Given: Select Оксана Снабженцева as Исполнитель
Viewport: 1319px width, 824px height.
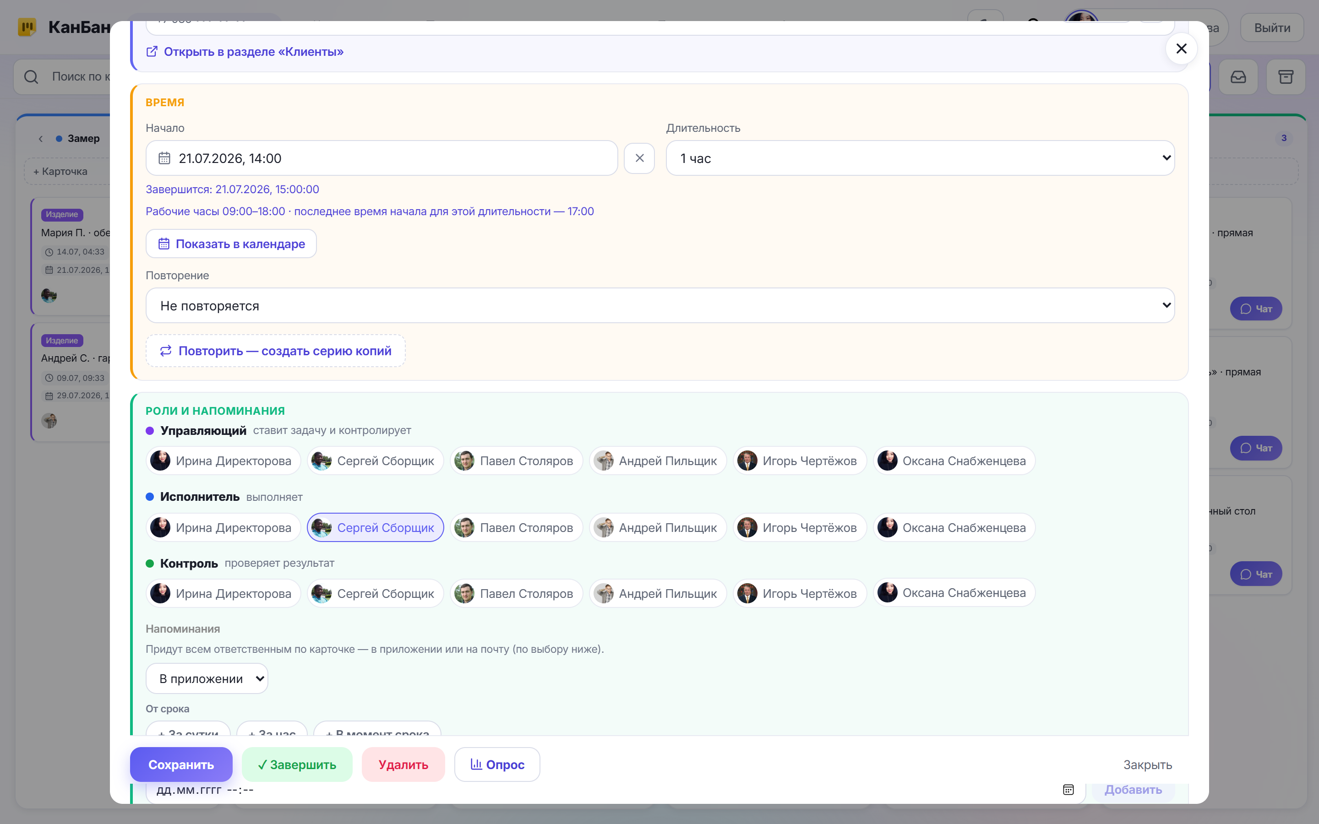Looking at the screenshot, I should pyautogui.click(x=954, y=527).
